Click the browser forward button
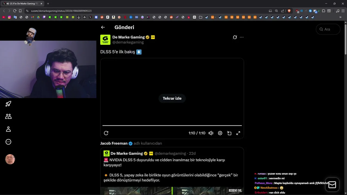 (9, 11)
